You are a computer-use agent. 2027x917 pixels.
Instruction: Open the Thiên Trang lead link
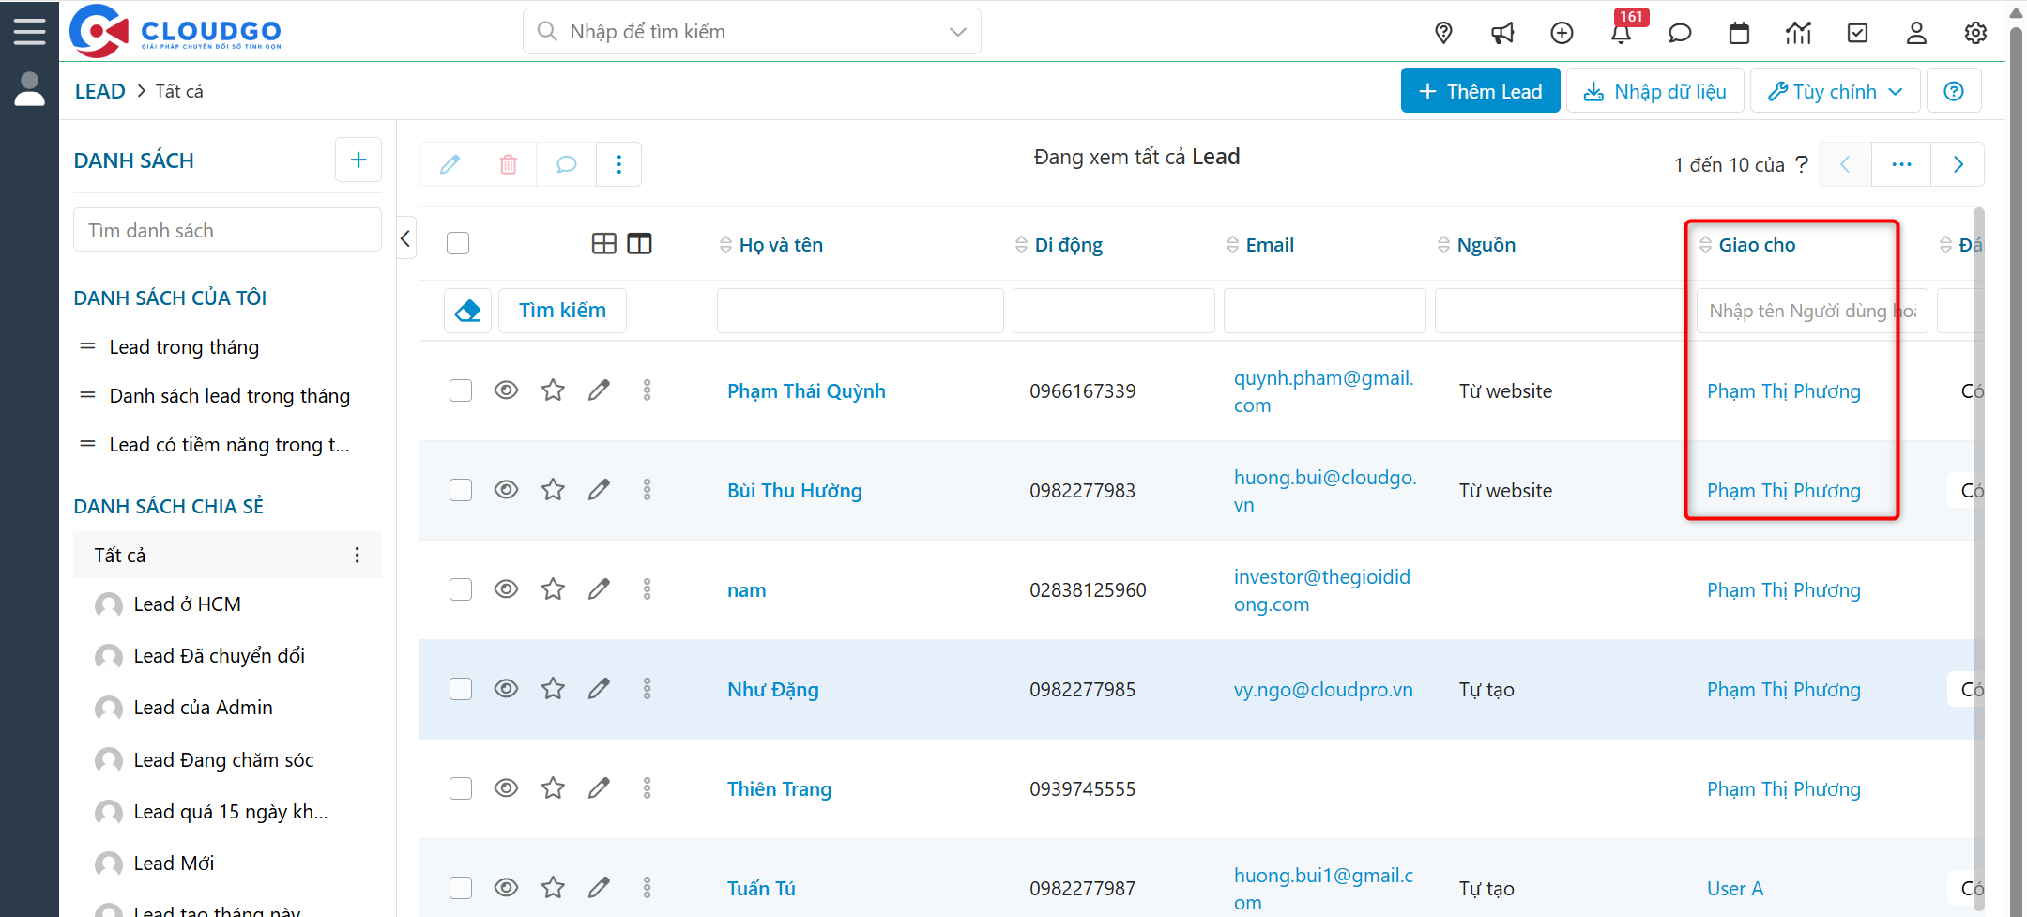(x=779, y=789)
